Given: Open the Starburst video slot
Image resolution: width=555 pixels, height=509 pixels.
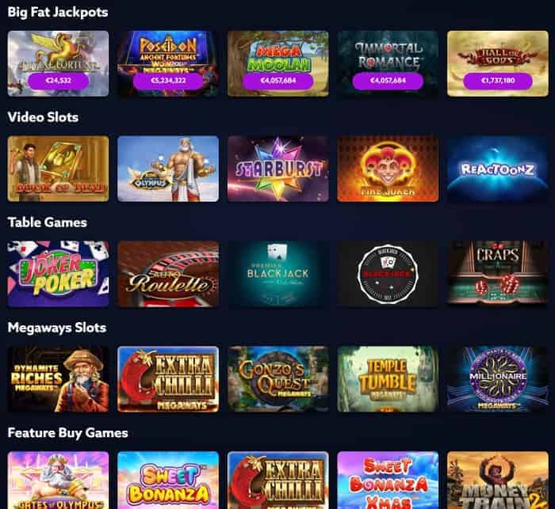Looking at the screenshot, I should point(277,169).
